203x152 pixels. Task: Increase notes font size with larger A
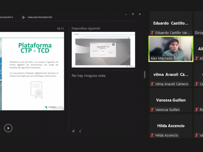coord(73,131)
